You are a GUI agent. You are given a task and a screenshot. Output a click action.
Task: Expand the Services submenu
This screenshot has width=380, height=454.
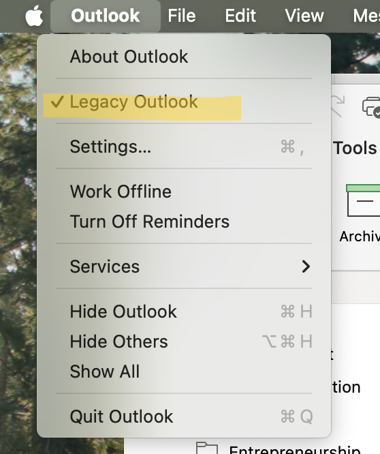[x=184, y=267]
